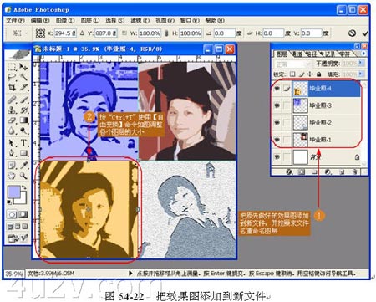The height and width of the screenshot is (302, 376).
Task: Select the Eraser tool
Action: tap(12, 120)
